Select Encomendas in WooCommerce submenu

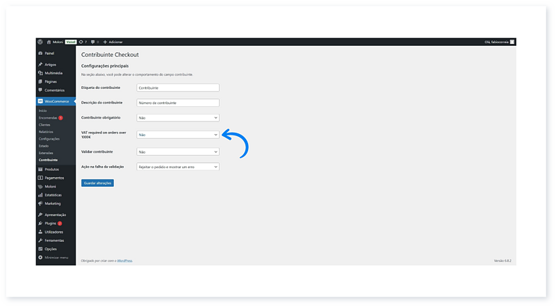[x=49, y=117]
